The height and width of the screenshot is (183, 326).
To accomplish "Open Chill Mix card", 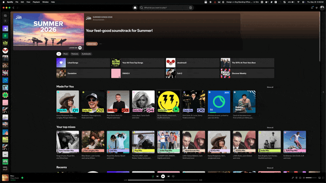I will pyautogui.click(x=118, y=145).
